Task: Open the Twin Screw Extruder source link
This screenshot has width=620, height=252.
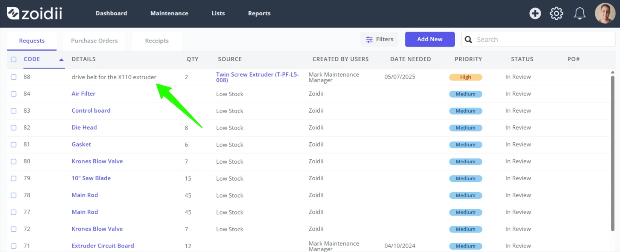Action: coord(257,77)
